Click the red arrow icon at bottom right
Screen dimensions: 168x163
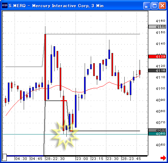click(x=163, y=158)
